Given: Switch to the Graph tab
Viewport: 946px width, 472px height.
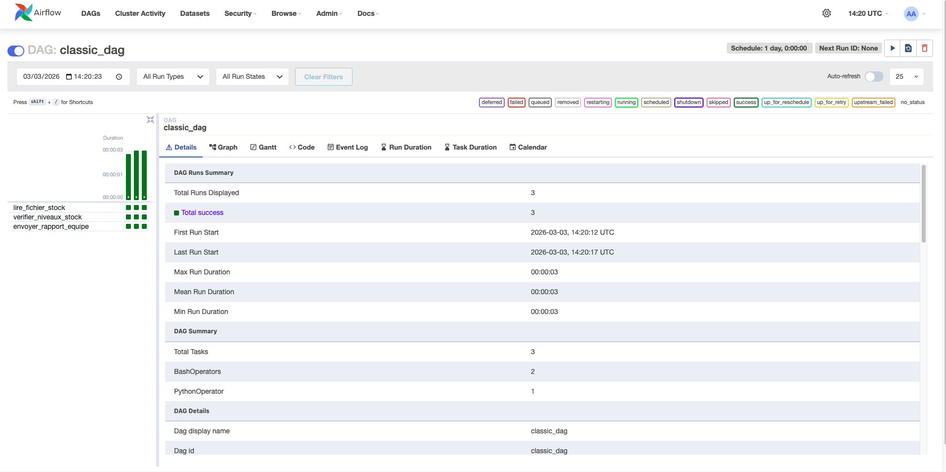Looking at the screenshot, I should pos(223,148).
